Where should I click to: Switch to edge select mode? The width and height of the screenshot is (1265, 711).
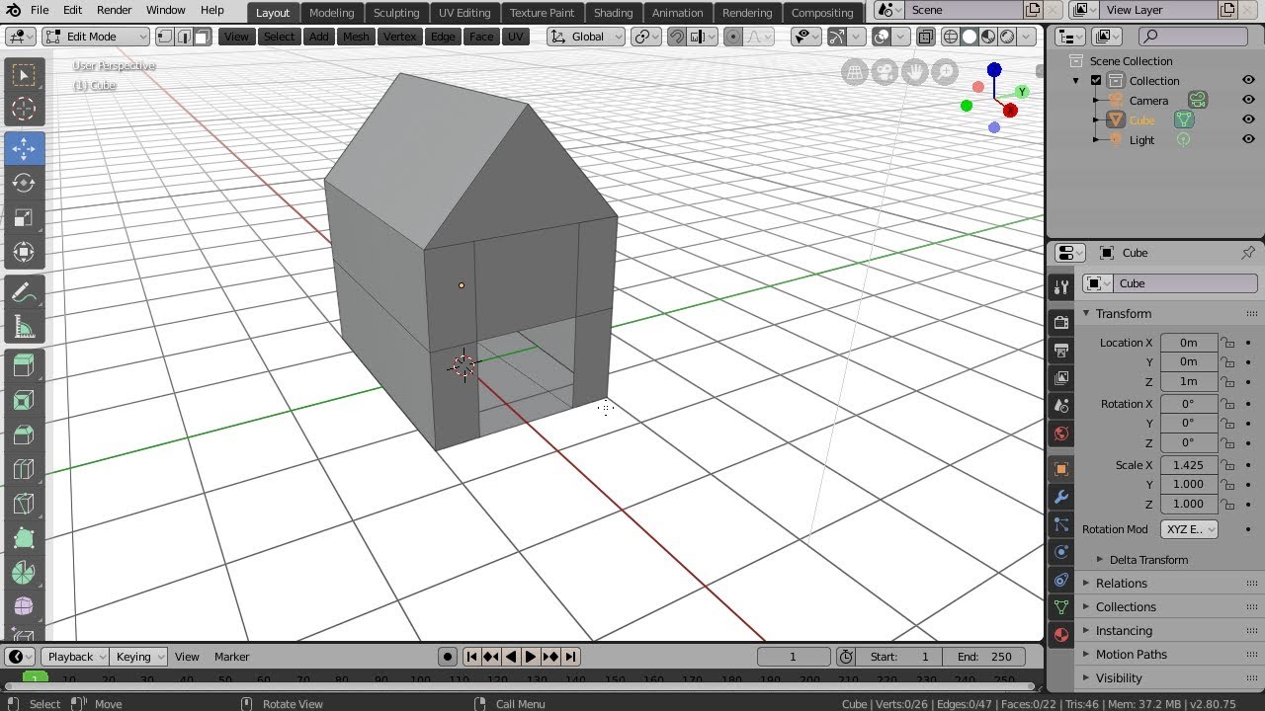coord(183,37)
